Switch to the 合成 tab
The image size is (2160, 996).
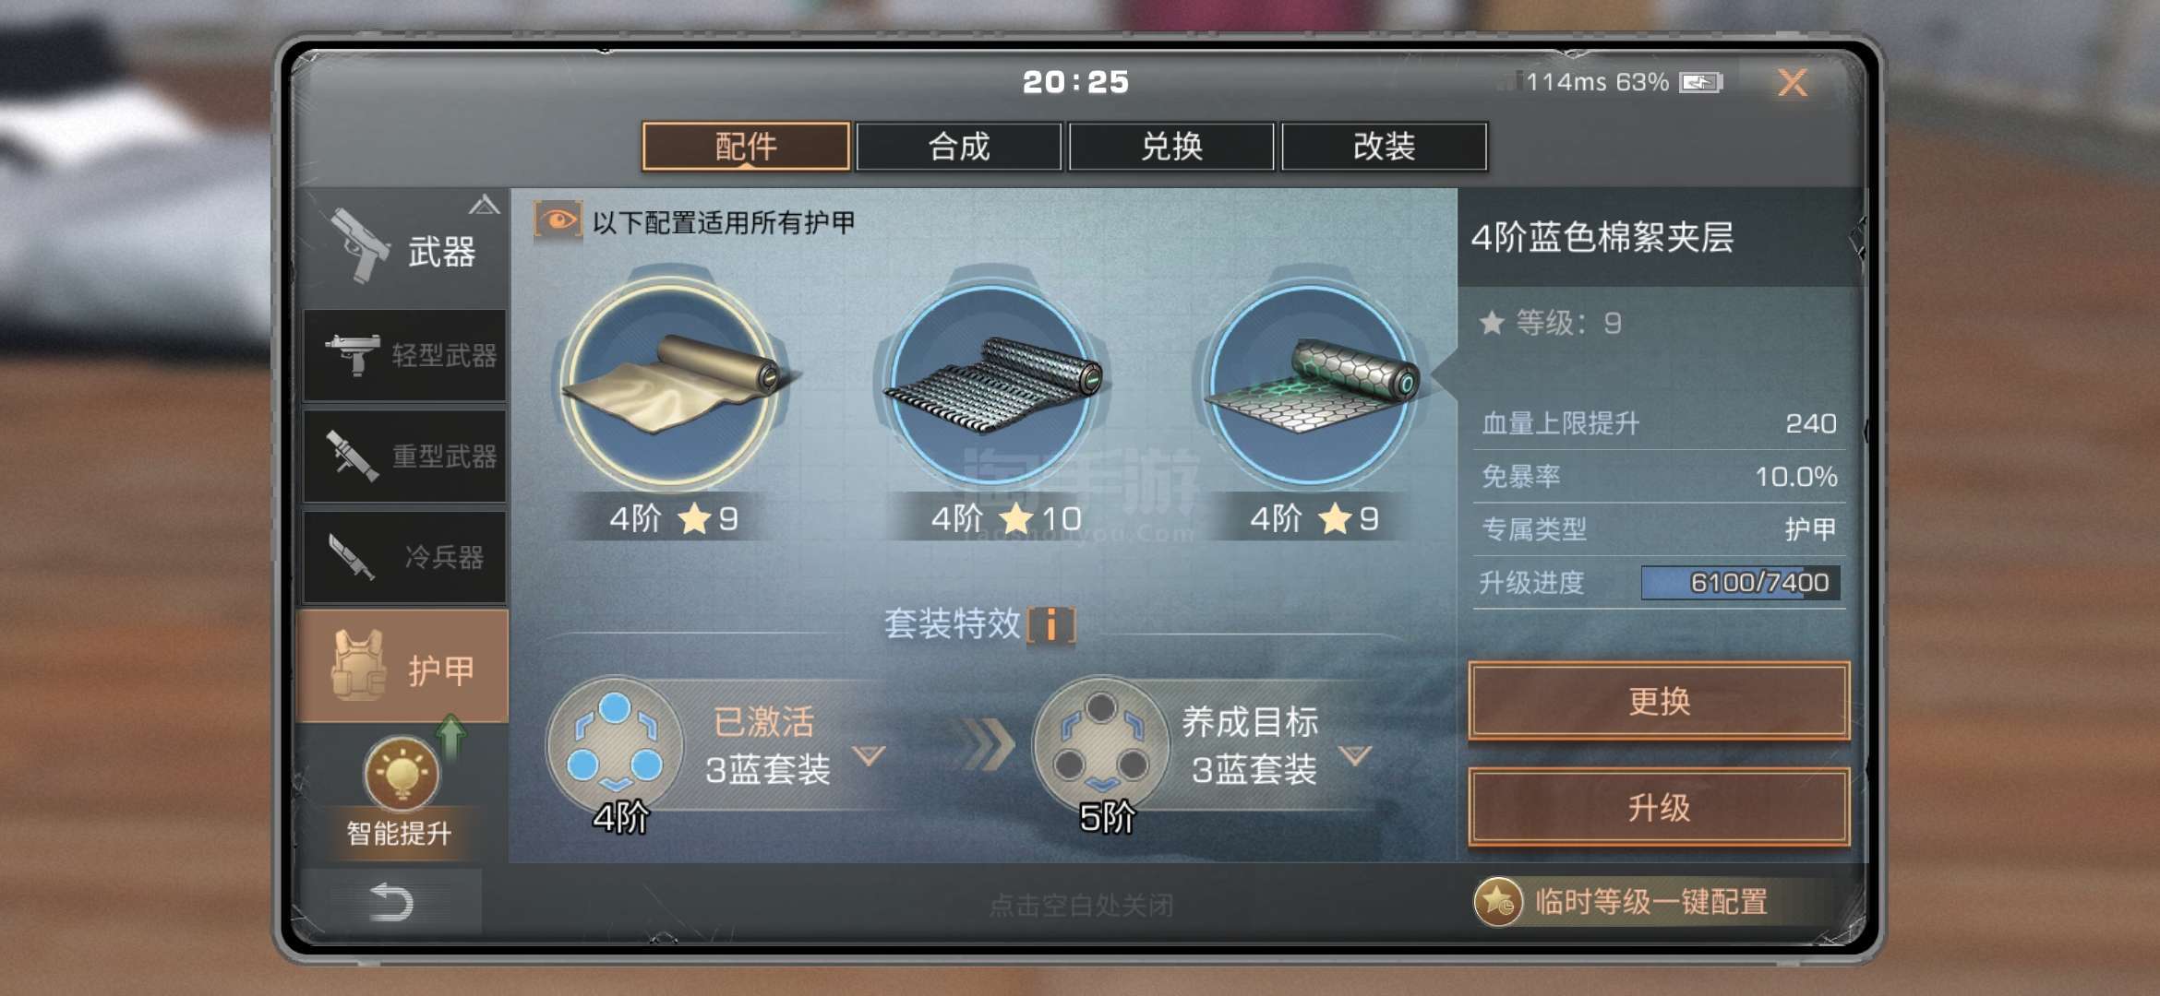(x=959, y=147)
